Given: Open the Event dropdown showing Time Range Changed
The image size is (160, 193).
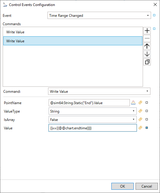Looking at the screenshot, I should (x=99, y=15).
